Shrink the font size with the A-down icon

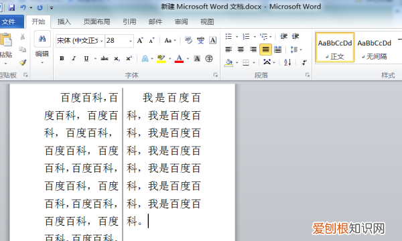click(151, 40)
